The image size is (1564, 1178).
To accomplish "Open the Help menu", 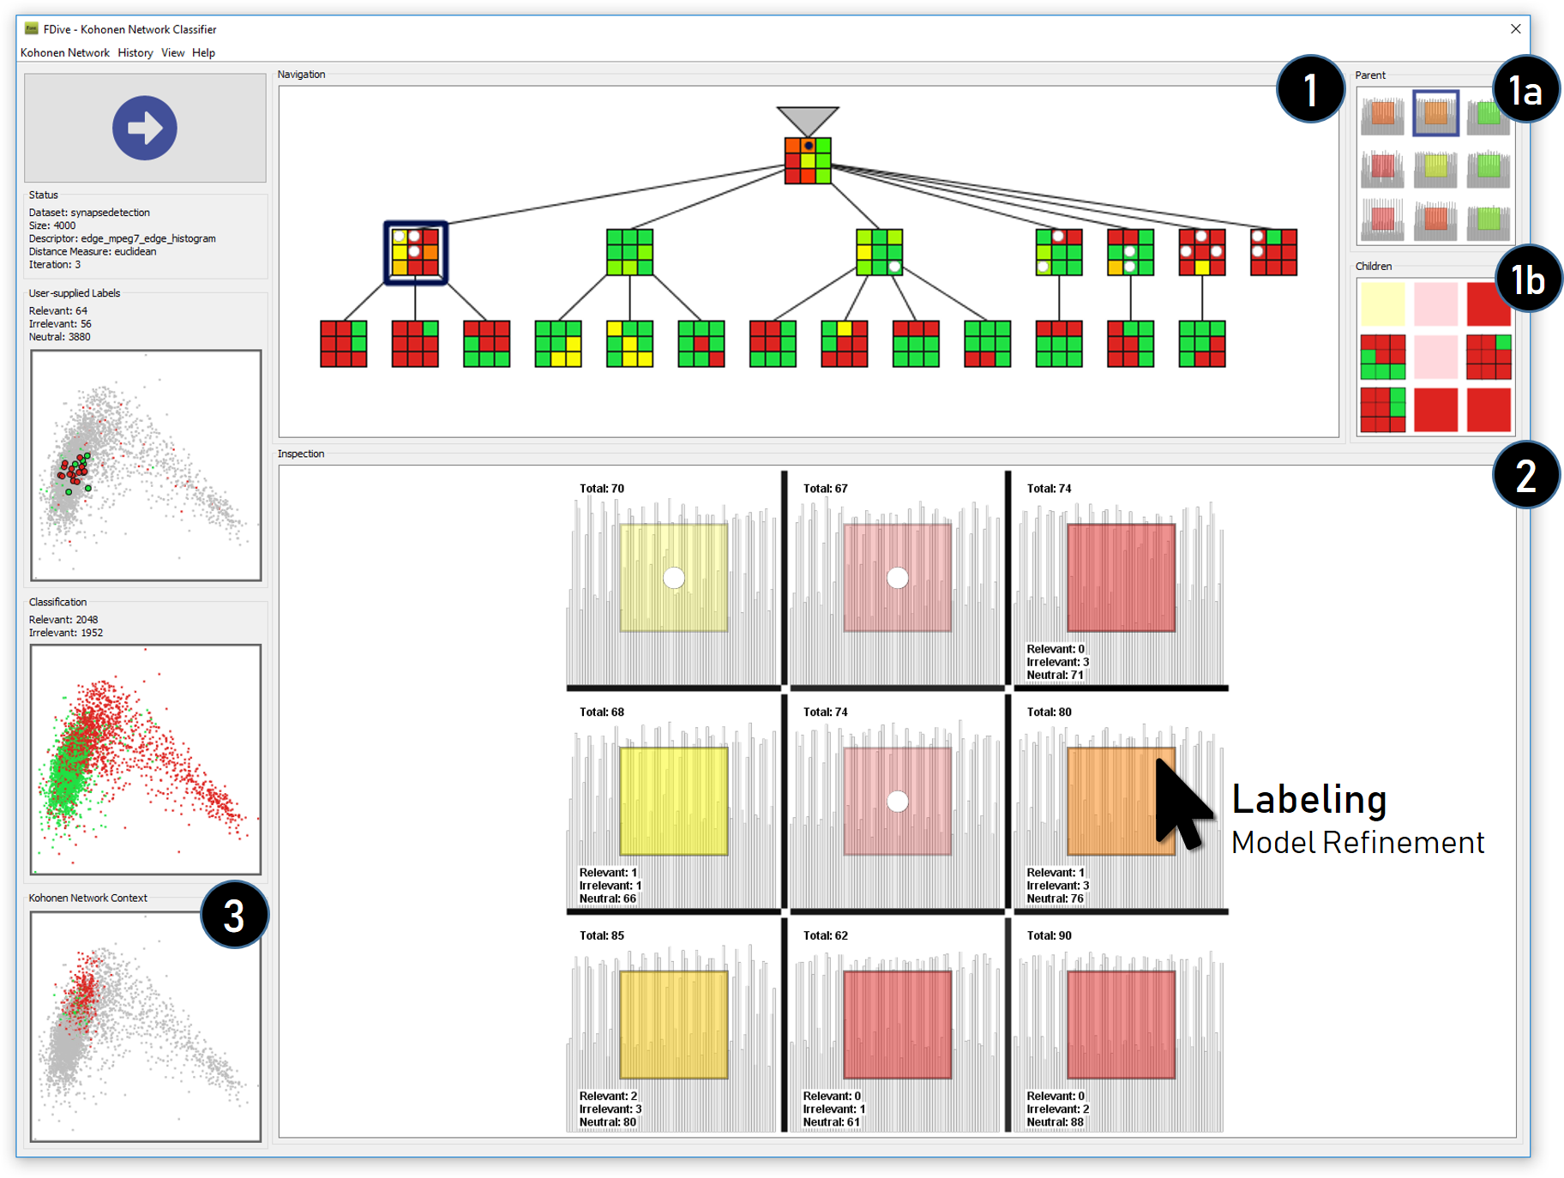I will pos(204,52).
